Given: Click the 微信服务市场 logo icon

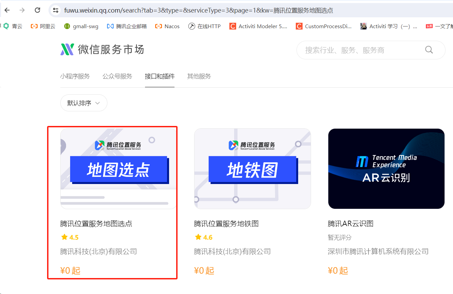Looking at the screenshot, I should (x=67, y=50).
